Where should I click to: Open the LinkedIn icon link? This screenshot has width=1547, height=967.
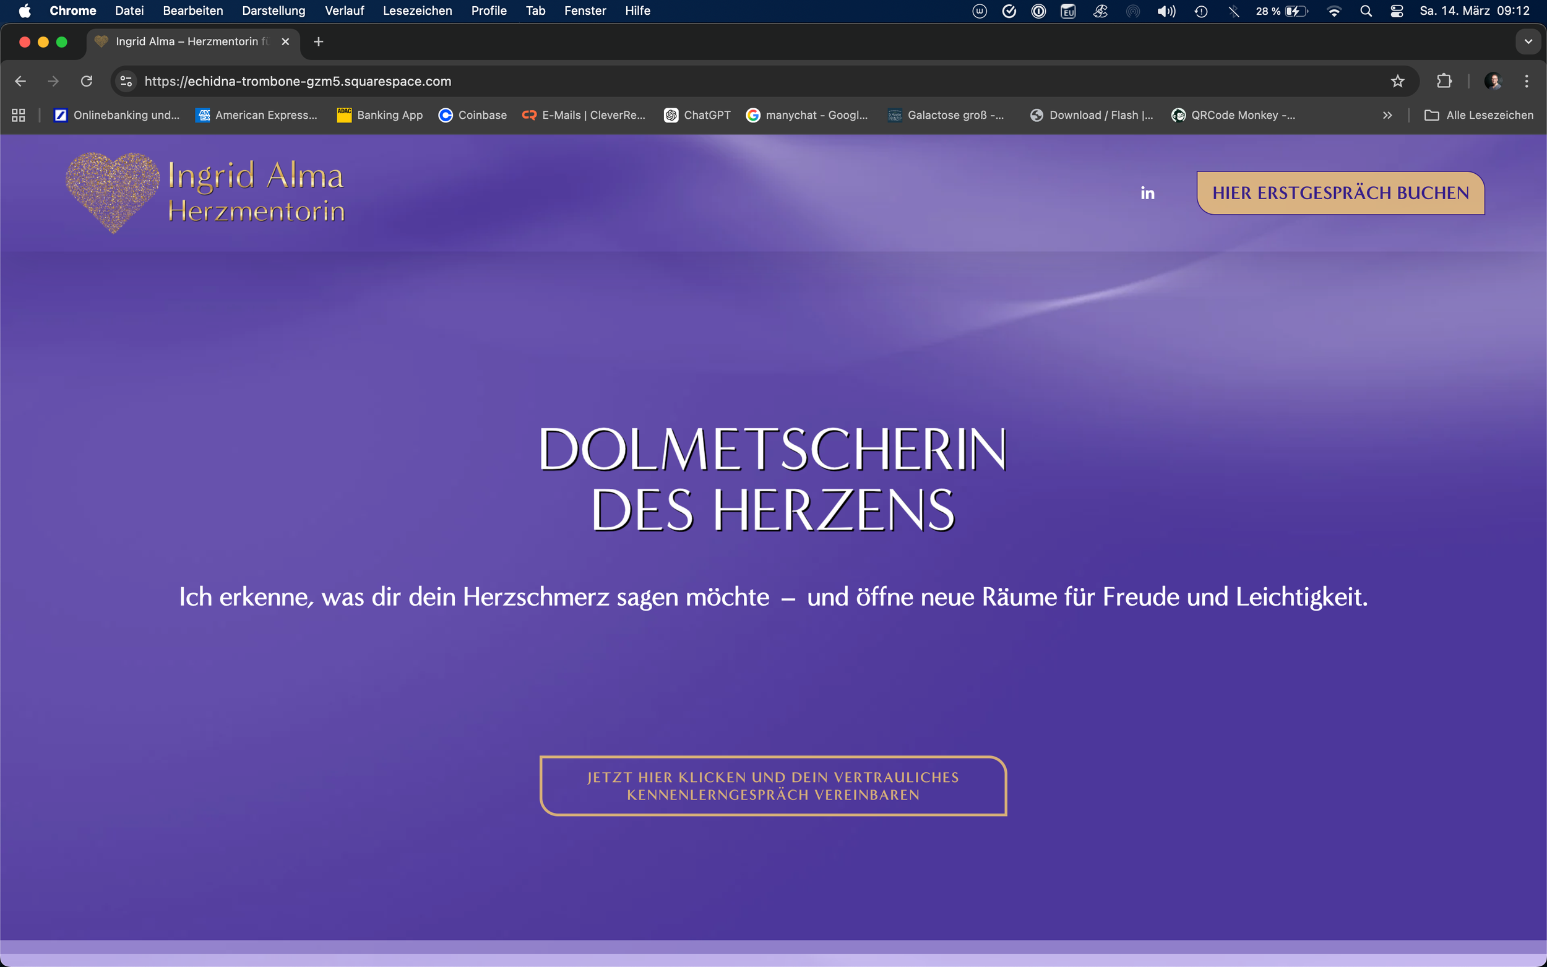pyautogui.click(x=1147, y=193)
